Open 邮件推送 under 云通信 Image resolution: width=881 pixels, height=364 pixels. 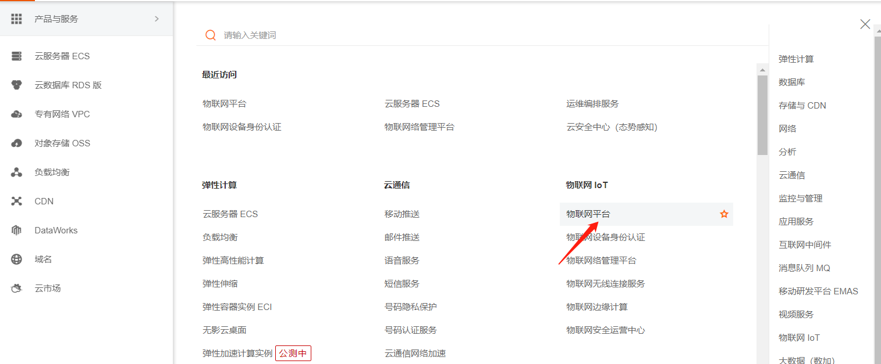[x=402, y=237]
